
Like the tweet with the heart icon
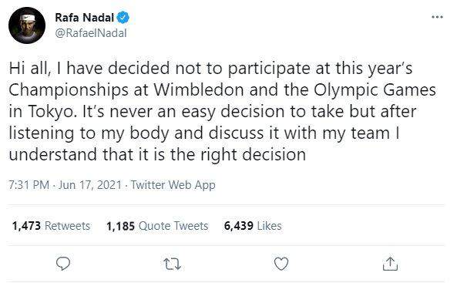(x=281, y=264)
